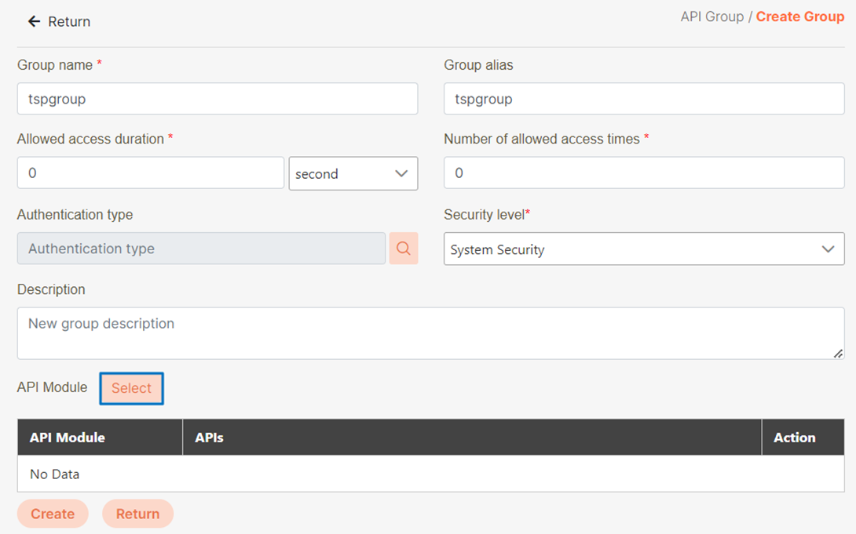Click the Security level chevron arrow
Screen dimensions: 856x534
pyautogui.click(x=828, y=249)
